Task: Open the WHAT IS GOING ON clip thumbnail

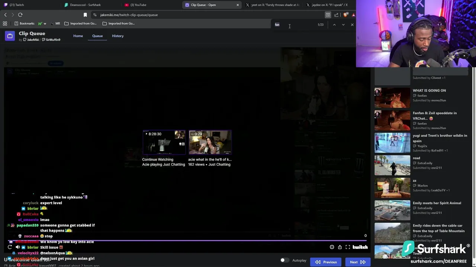Action: [392, 98]
